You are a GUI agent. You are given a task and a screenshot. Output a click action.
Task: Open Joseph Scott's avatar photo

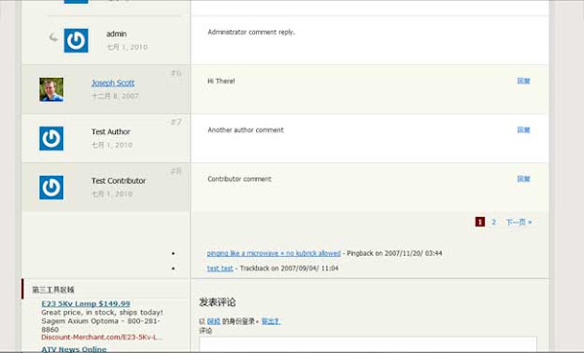click(52, 89)
